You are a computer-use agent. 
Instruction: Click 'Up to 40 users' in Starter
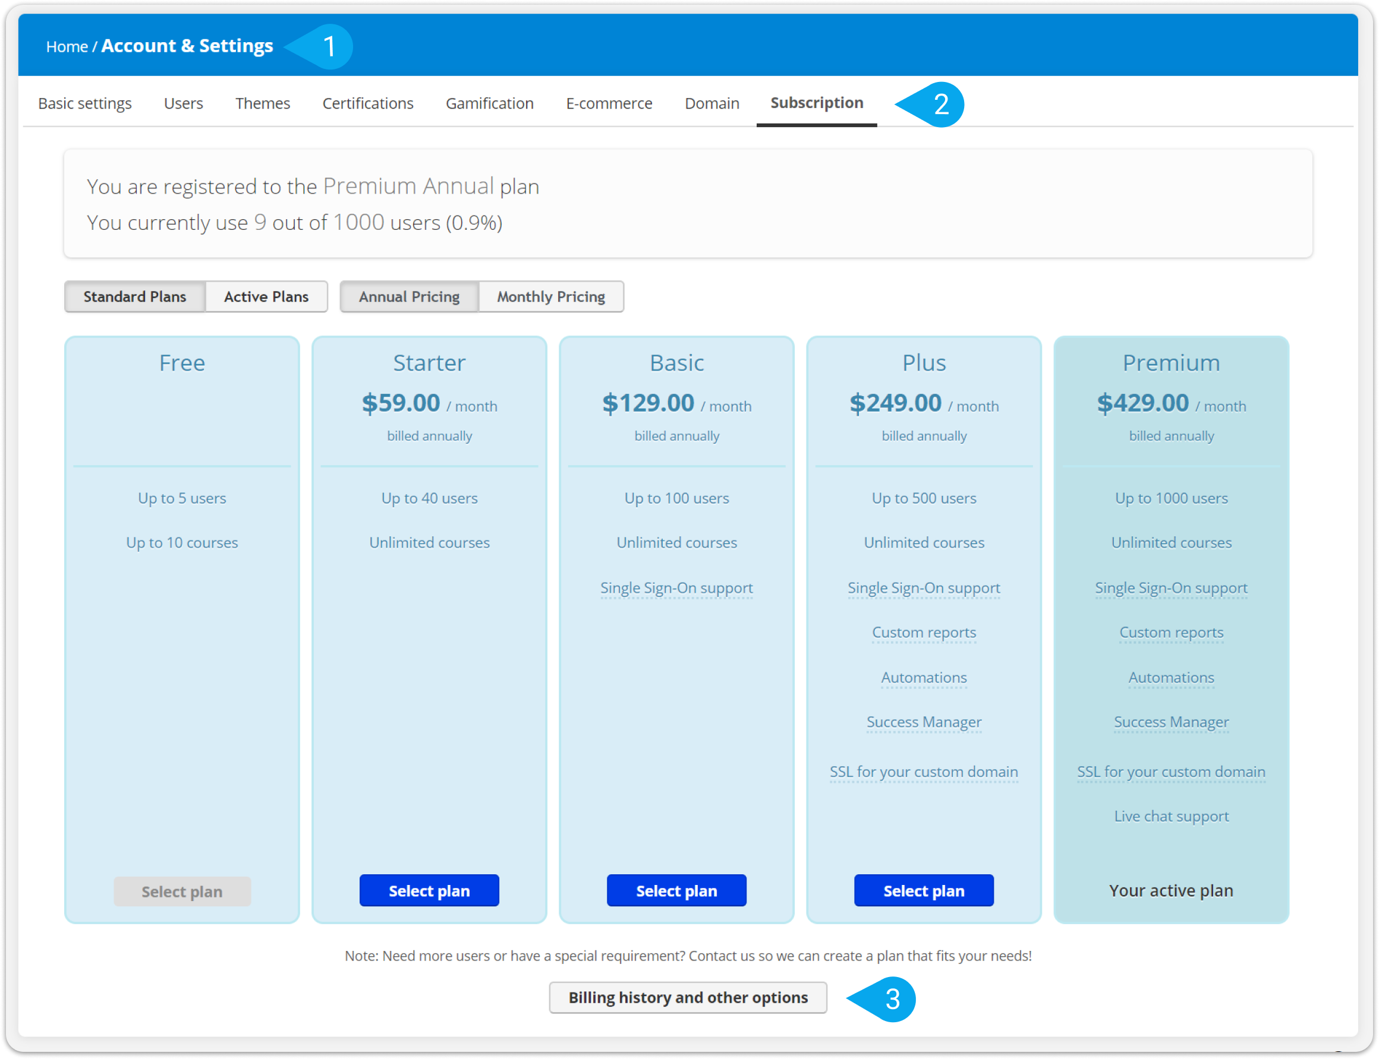pos(430,498)
